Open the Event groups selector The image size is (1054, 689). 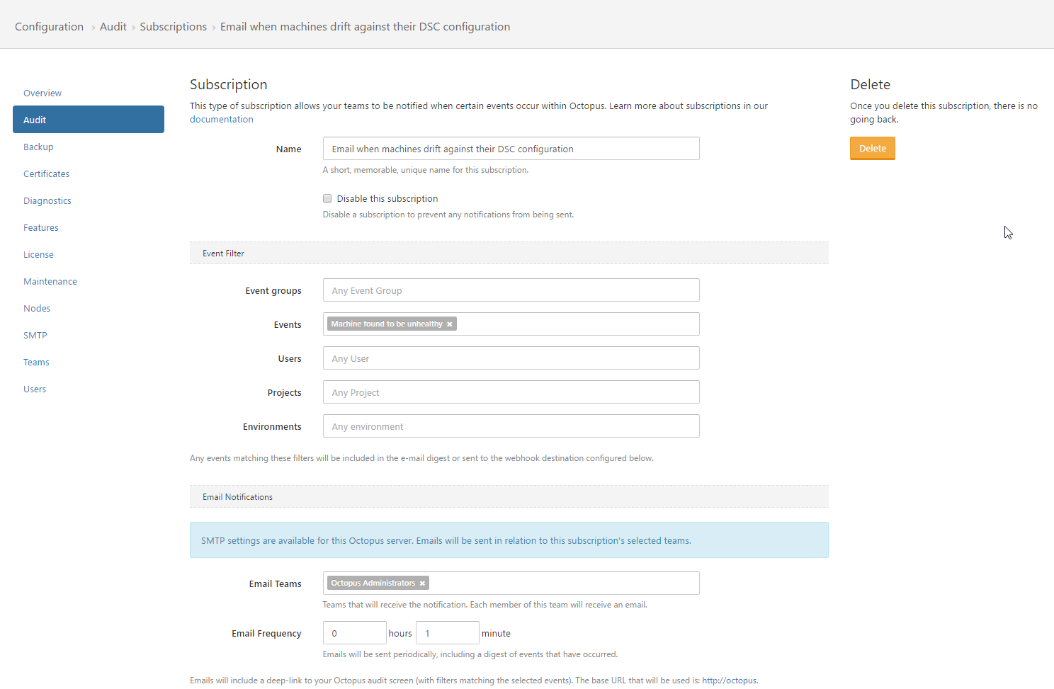[x=510, y=290]
